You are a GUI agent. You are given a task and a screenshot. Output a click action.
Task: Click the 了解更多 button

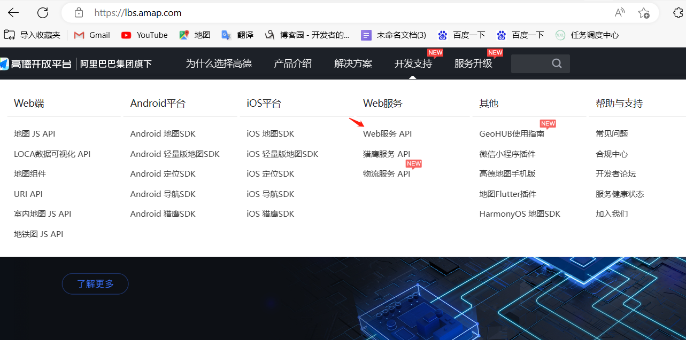click(95, 283)
